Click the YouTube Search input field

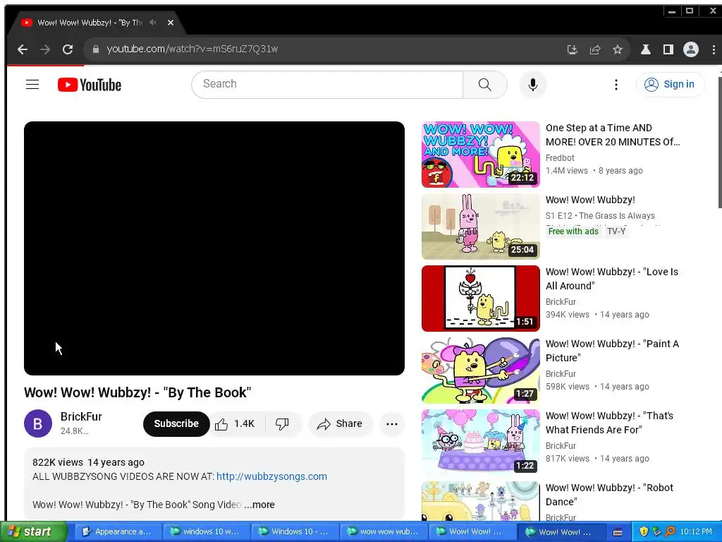[x=327, y=85]
